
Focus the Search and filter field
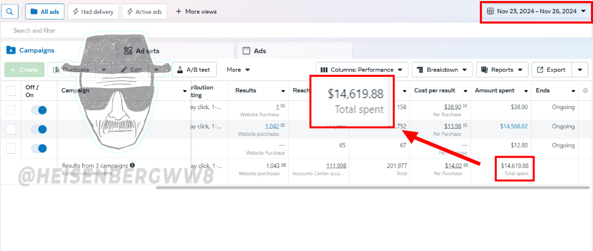295,30
